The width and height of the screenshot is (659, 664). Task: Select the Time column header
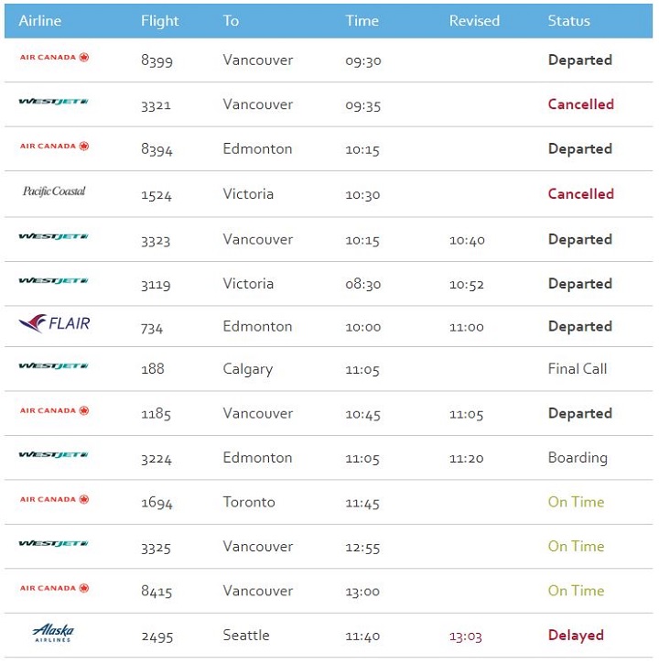[362, 20]
